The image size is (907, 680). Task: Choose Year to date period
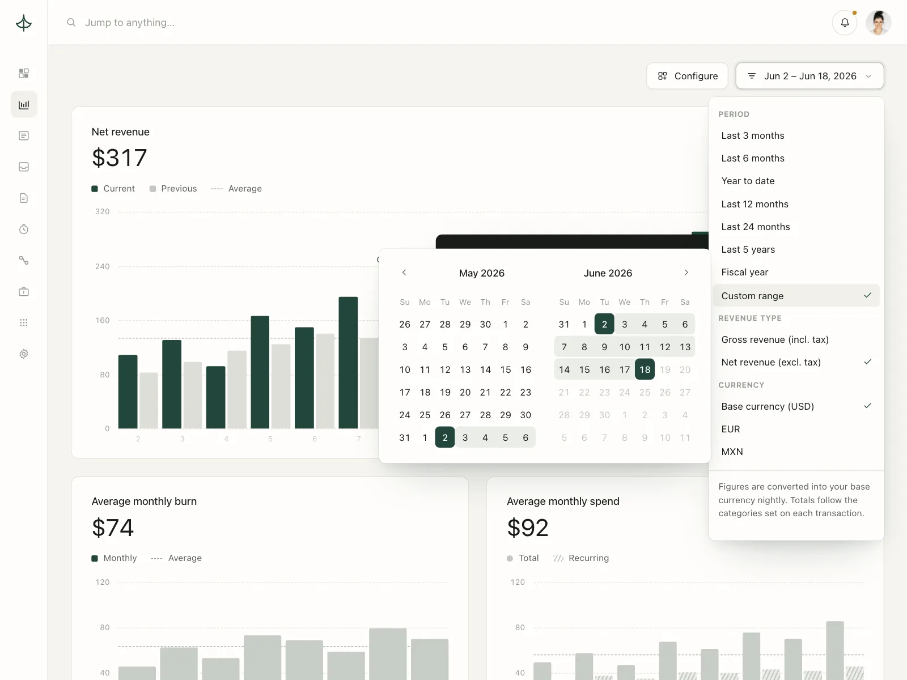(x=796, y=181)
